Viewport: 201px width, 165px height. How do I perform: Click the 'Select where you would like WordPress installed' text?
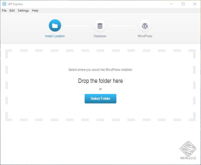pyautogui.click(x=100, y=70)
